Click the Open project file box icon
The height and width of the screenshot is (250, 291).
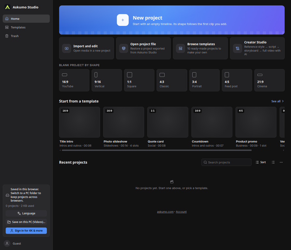pos(124,49)
